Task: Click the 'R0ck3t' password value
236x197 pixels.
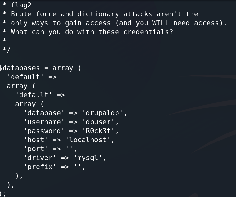Action: (x=98, y=131)
